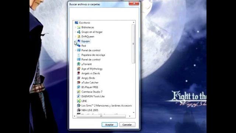Select the second Panel de control label
This screenshot has height=133, width=236.
point(91,59)
